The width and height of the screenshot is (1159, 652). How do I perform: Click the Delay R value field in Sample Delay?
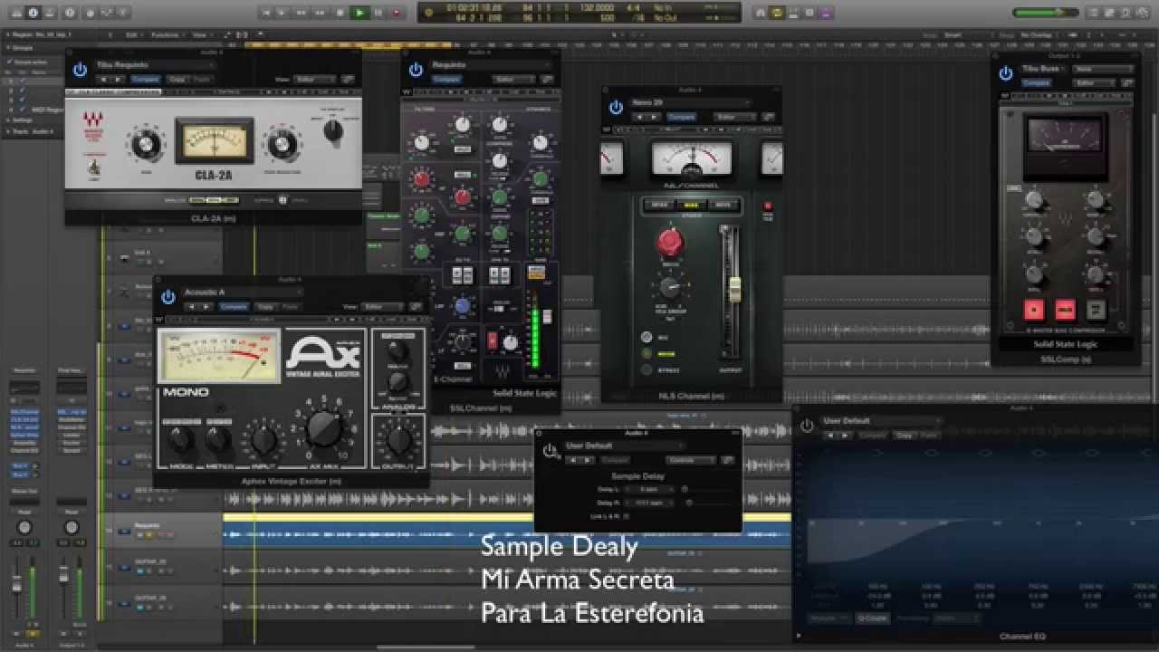(648, 502)
